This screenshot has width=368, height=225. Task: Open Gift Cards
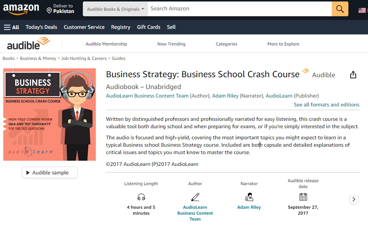pyautogui.click(x=149, y=27)
